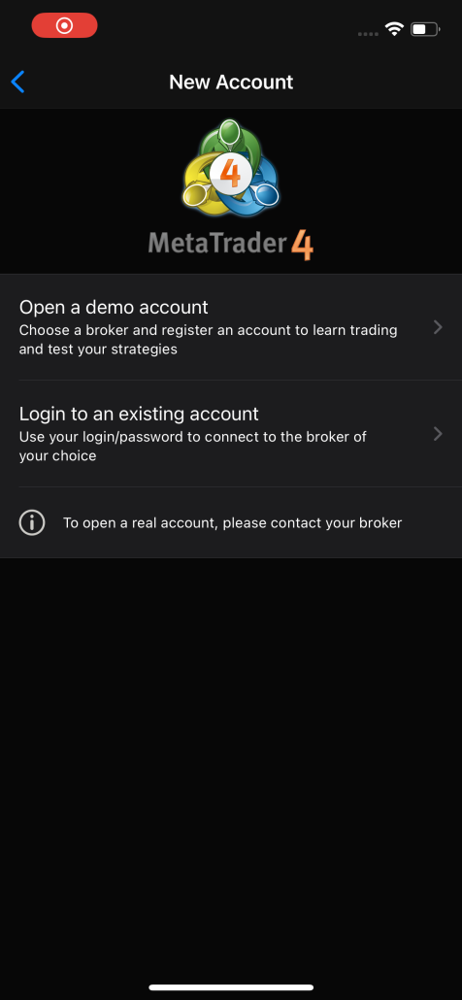Click the info circle icon
Screen dimensions: 462x1000
[x=32, y=523]
